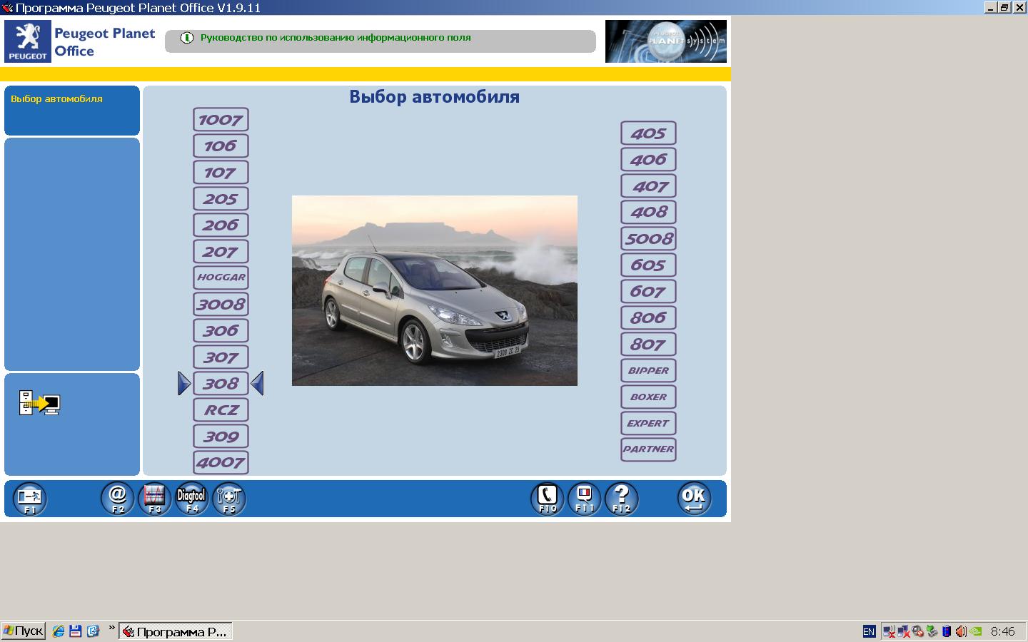Click the F1 exit icon
The image size is (1028, 642).
tap(30, 499)
